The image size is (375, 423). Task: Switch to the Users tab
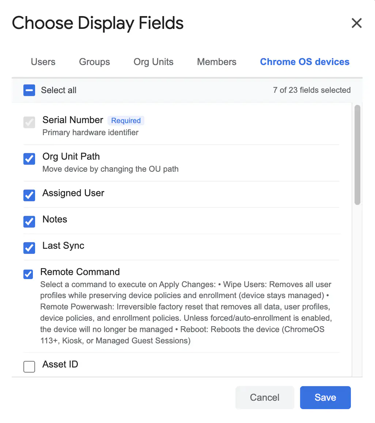[x=43, y=62]
